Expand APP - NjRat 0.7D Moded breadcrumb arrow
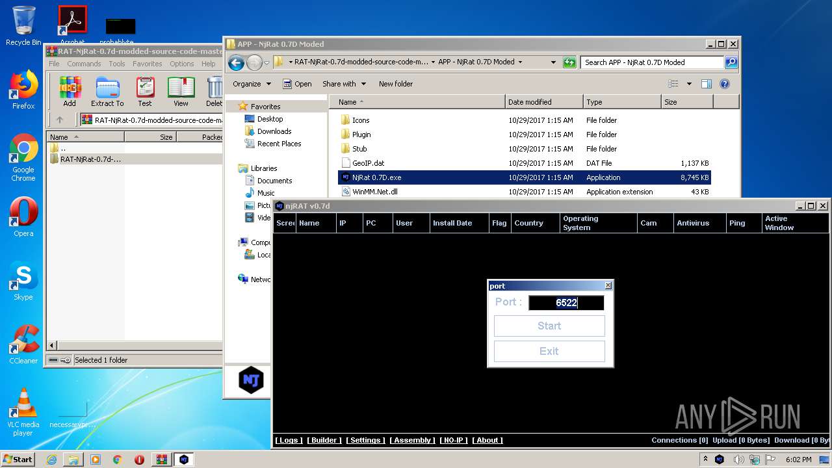The image size is (832, 468). click(520, 62)
